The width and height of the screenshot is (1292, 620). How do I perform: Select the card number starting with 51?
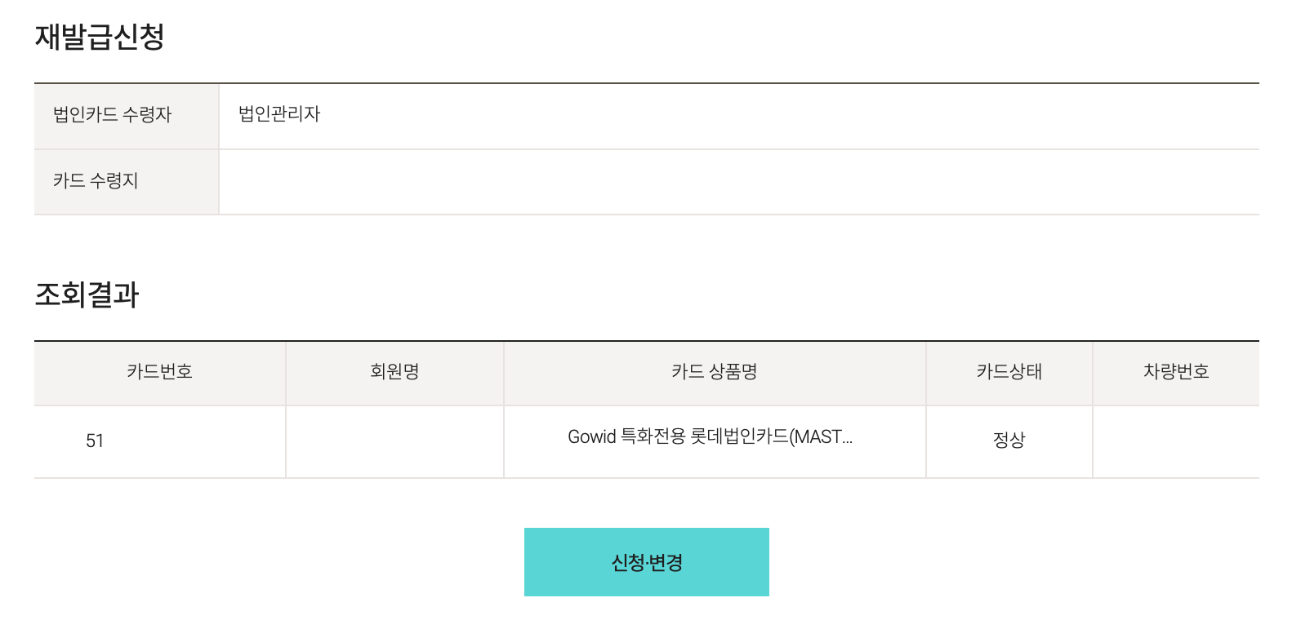pyautogui.click(x=95, y=441)
